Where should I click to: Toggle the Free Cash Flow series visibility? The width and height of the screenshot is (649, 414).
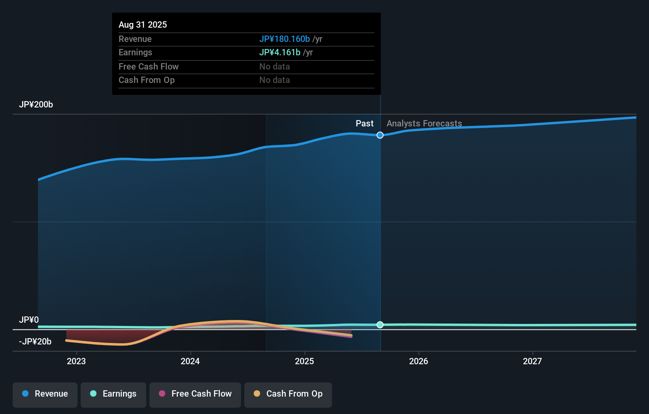coord(195,394)
